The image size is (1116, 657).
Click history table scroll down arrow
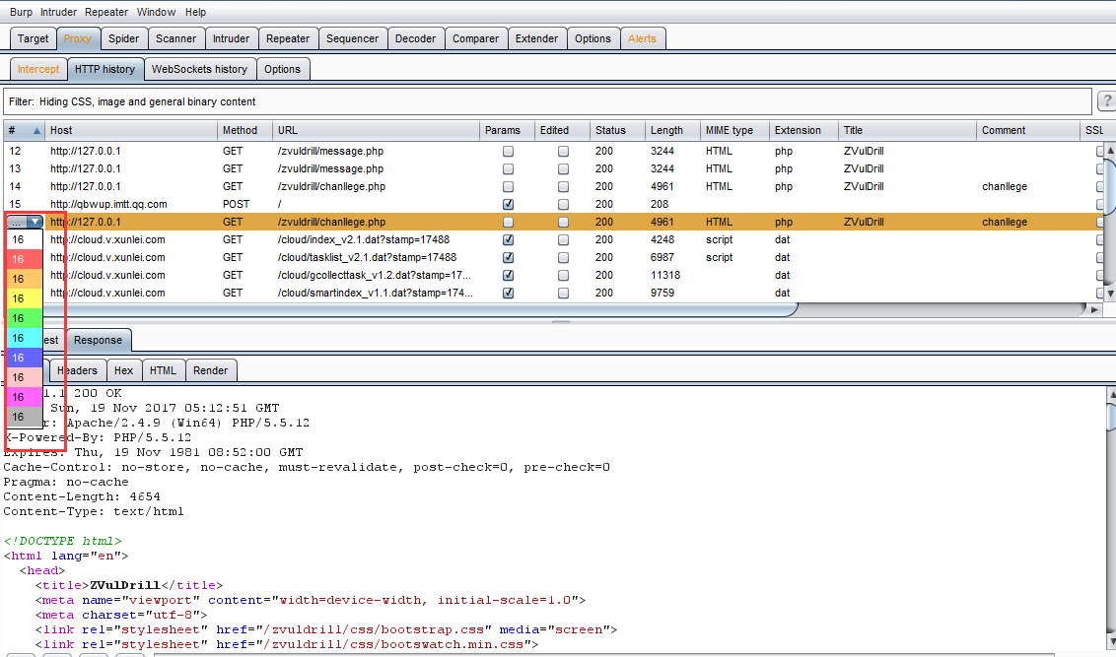pyautogui.click(x=1109, y=293)
